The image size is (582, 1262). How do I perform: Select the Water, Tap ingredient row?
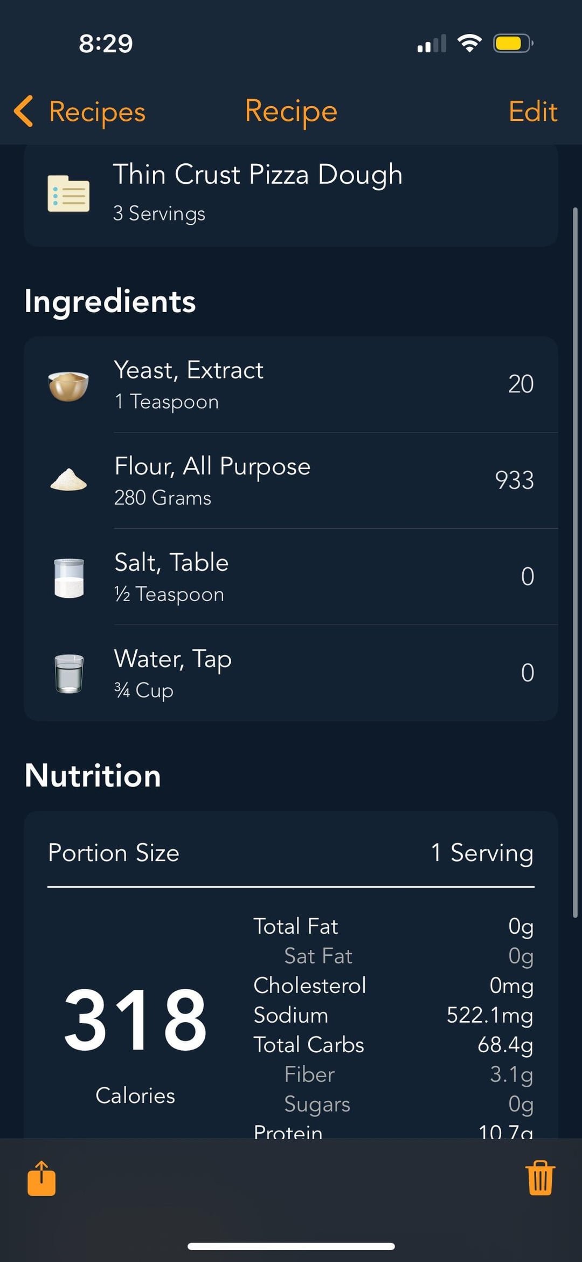click(x=291, y=673)
